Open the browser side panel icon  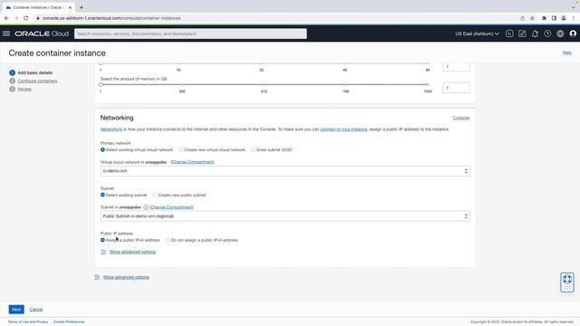pos(554,18)
